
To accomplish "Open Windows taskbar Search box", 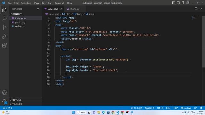I will click(81, 112).
